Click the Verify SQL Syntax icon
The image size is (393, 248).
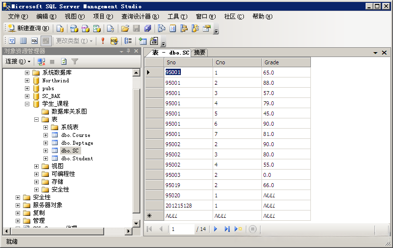tap(114, 41)
